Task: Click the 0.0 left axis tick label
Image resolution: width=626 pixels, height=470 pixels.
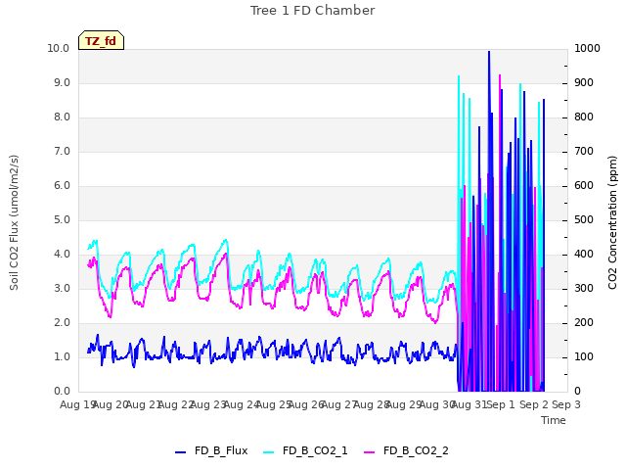Action: [x=62, y=392]
